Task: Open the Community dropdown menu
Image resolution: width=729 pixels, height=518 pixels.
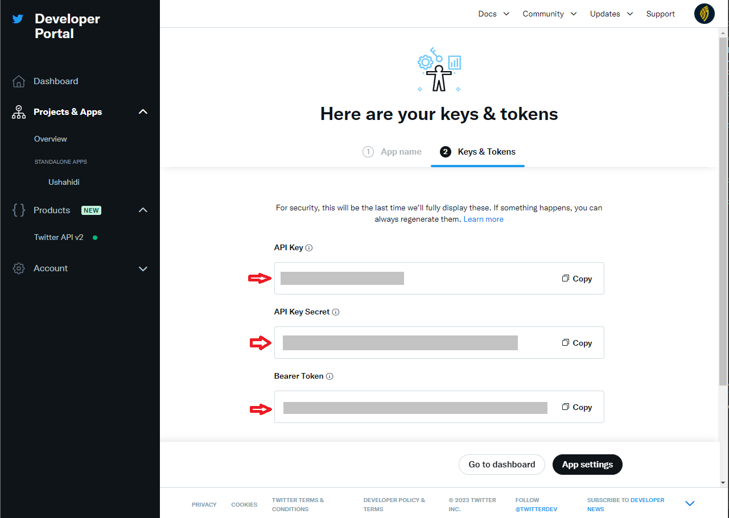Action: (x=549, y=14)
